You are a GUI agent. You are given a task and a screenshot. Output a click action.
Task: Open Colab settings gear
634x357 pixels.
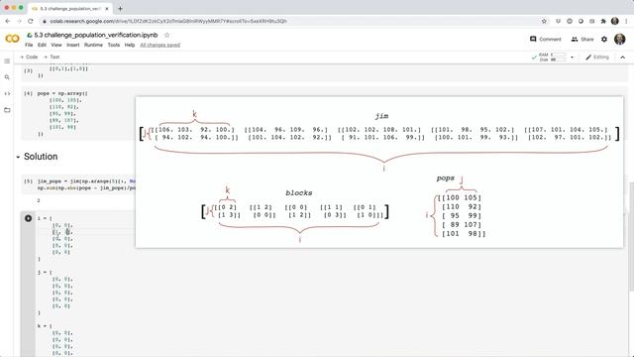[604, 40]
